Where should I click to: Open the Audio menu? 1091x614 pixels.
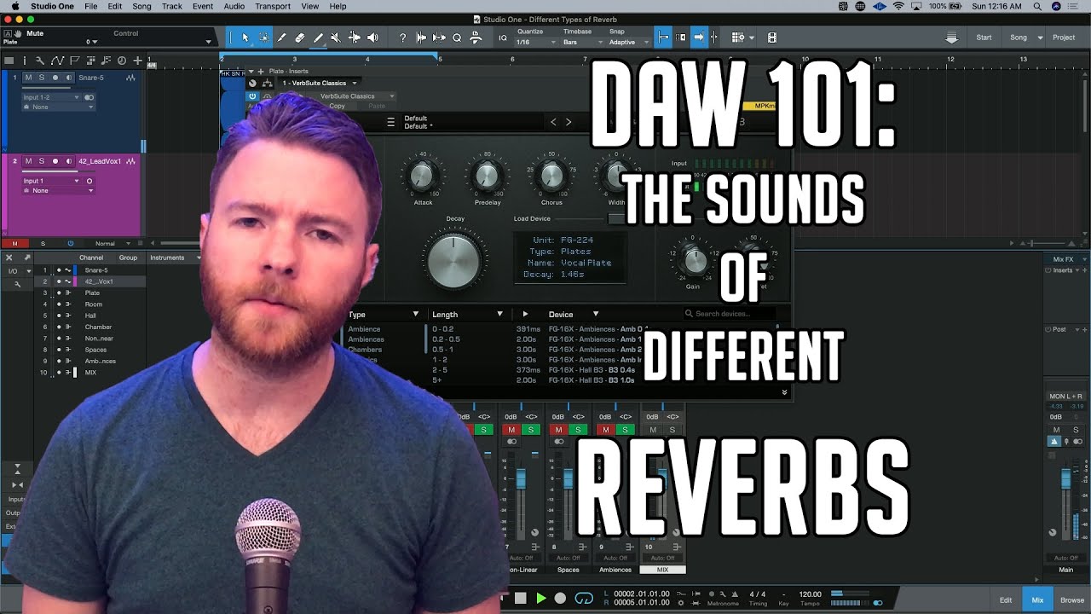coord(234,6)
